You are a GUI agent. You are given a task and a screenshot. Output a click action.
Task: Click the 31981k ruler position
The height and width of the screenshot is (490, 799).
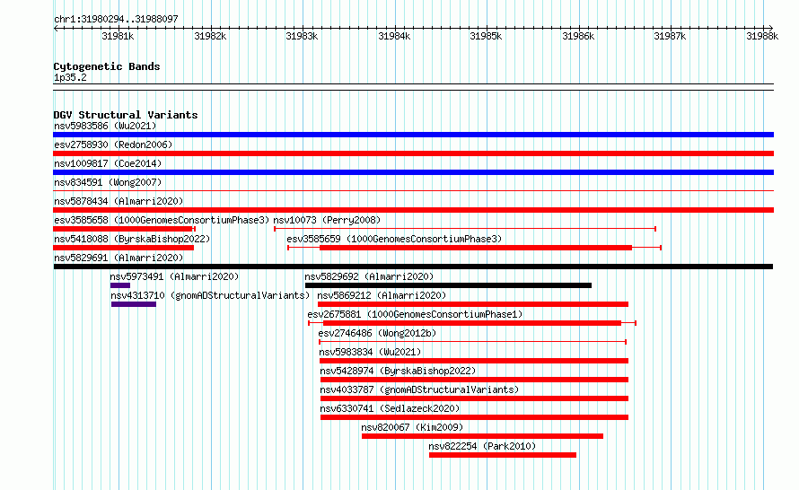118,36
